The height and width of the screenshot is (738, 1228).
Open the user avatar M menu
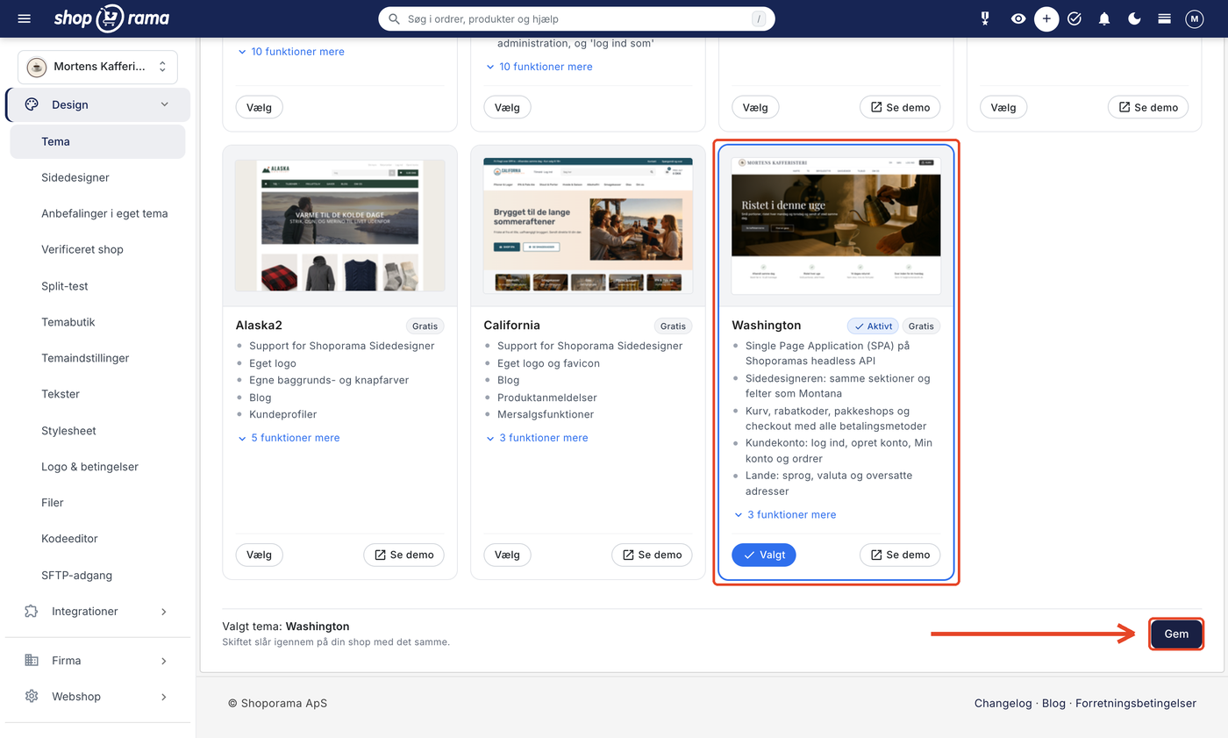(1194, 18)
